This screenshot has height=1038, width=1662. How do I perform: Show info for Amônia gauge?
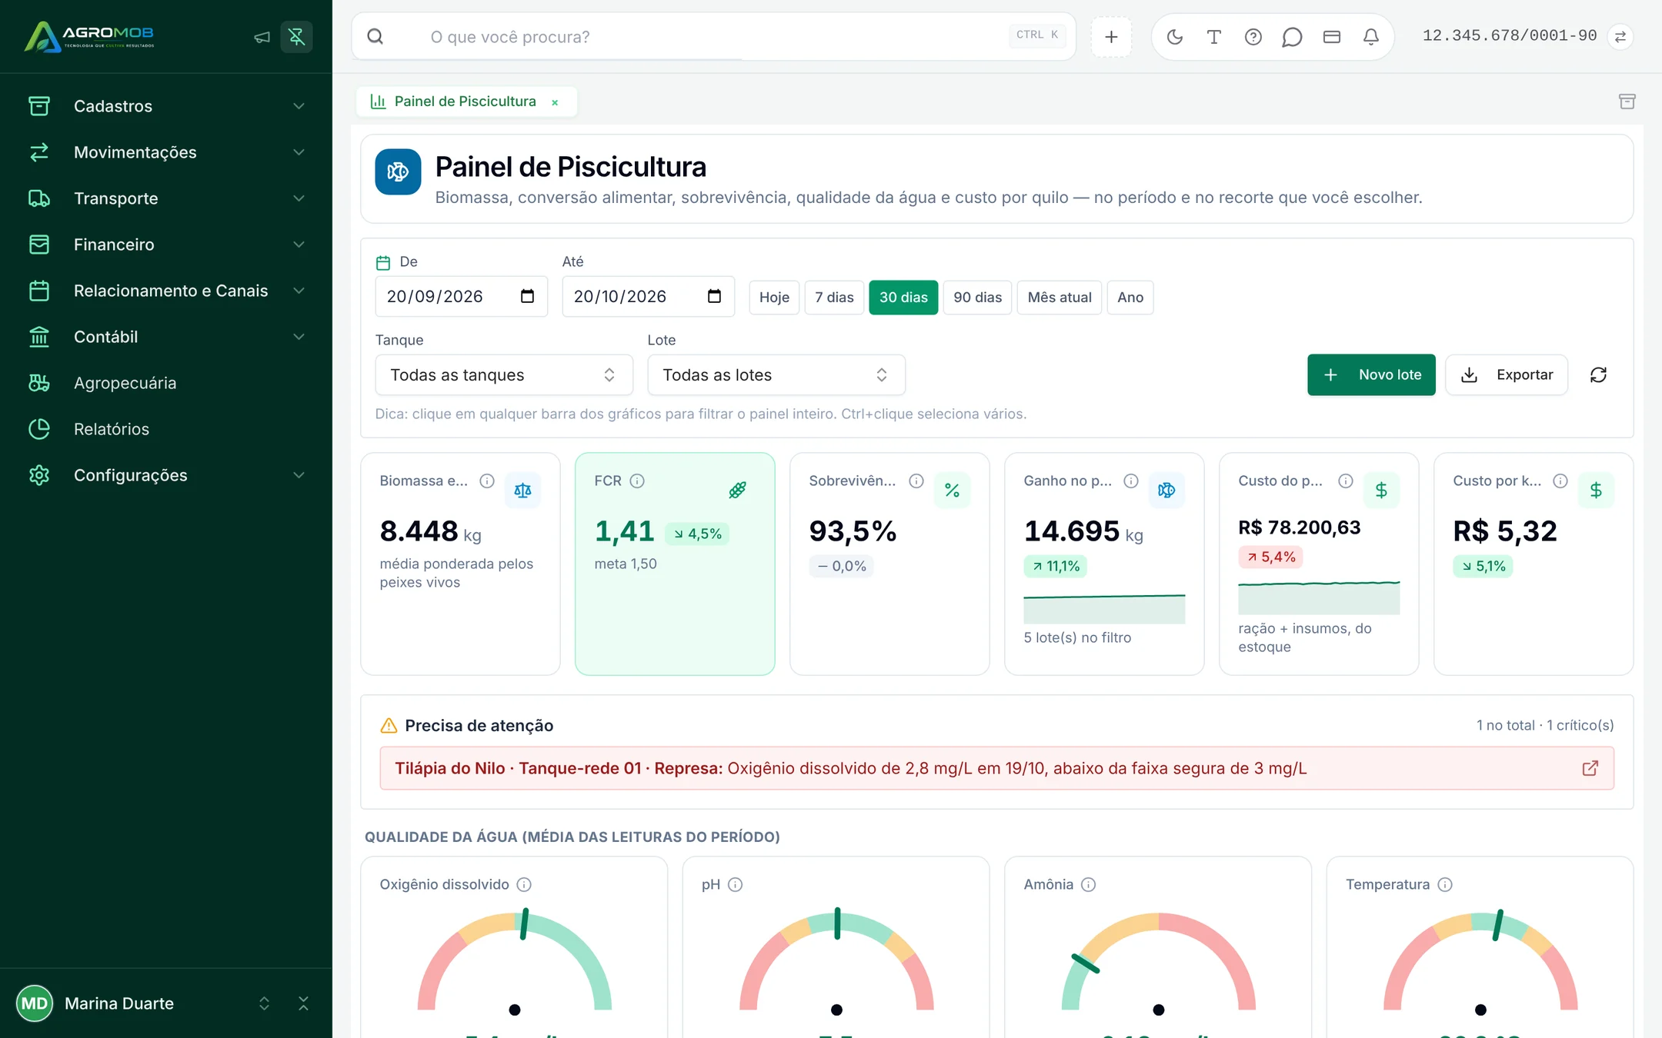pos(1088,884)
